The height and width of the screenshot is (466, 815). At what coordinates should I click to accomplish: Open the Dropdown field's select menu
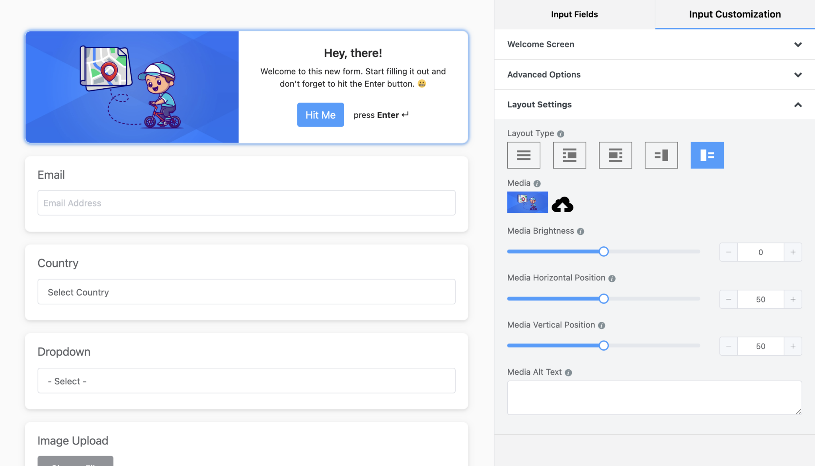(x=246, y=380)
